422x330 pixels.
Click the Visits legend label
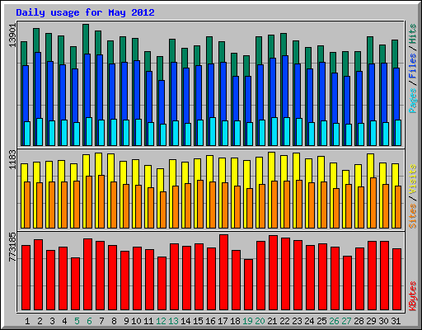413,179
